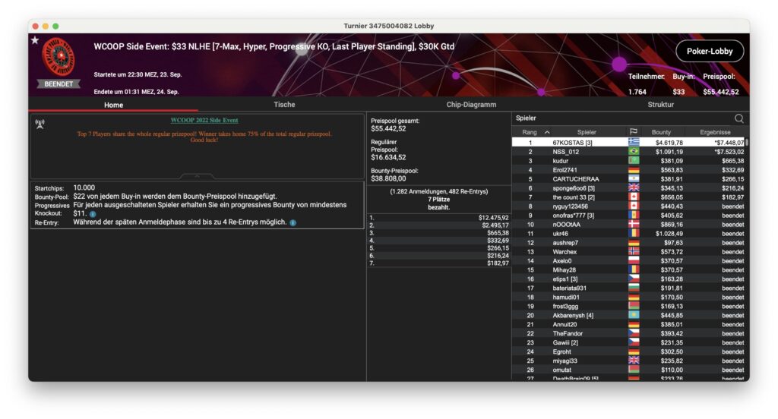Sort player list by Bounty column
The image size is (778, 419).
661,132
